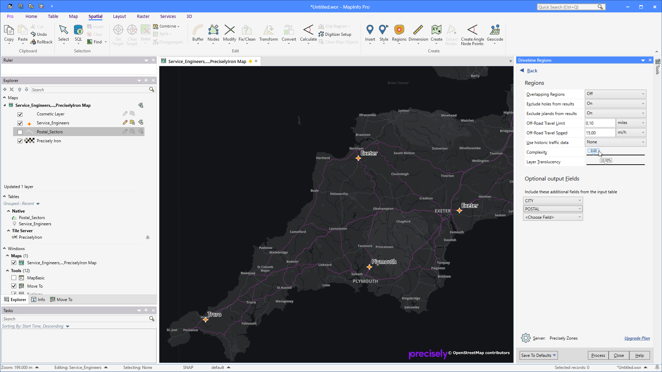Screen dimensions: 662x372
Task: Open the Regions tool
Action: [399, 33]
